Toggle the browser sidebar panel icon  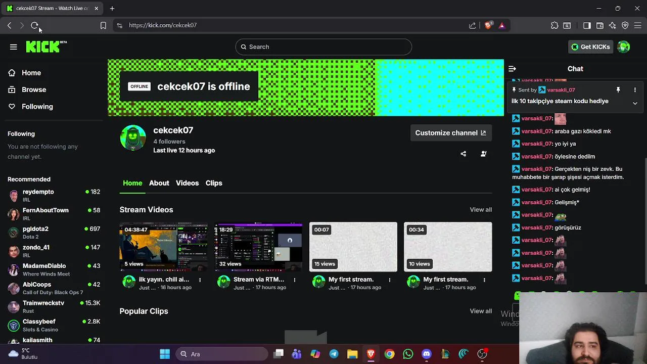(587, 25)
